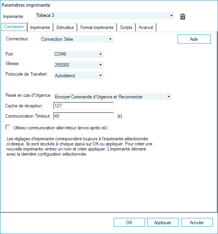This screenshot has height=234, width=218.
Task: Open the Protocole de Transfert dropdown
Action: coord(100,76)
